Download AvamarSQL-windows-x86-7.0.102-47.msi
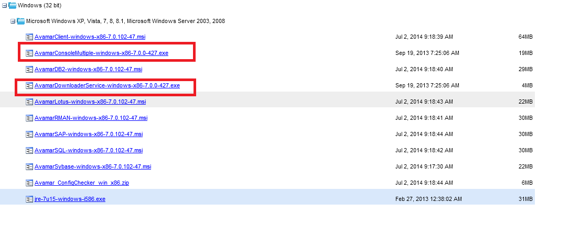 (89, 151)
